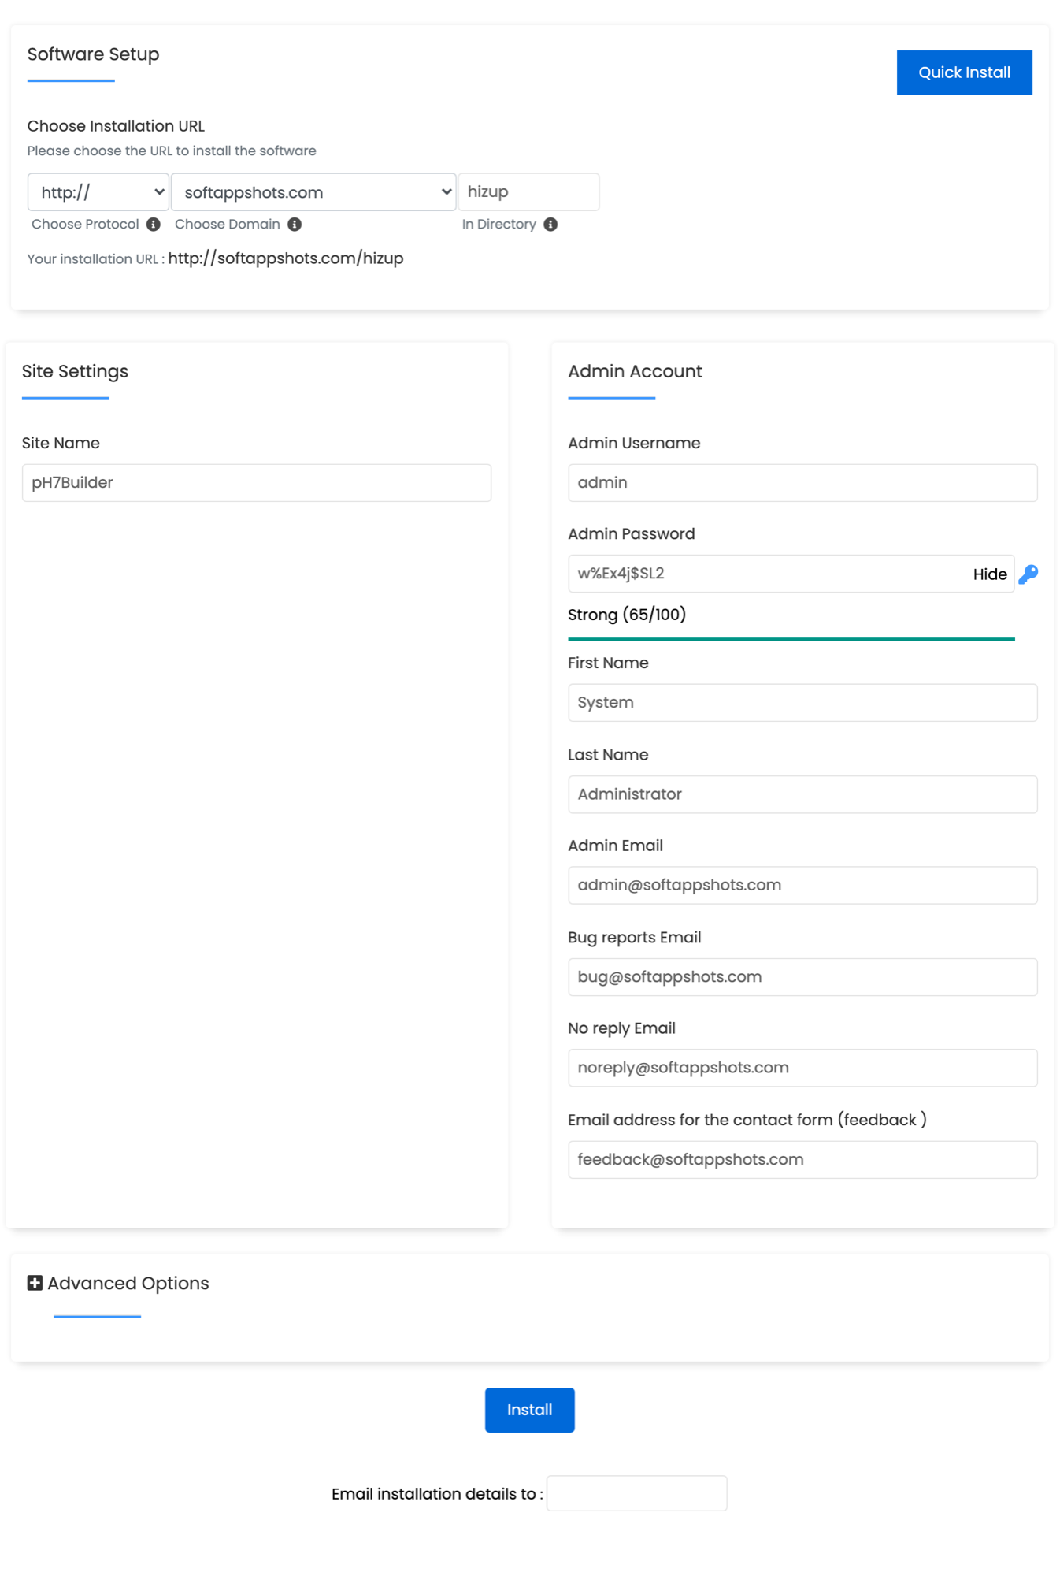The height and width of the screenshot is (1576, 1060).
Task: Expand the Advanced Options section
Action: click(128, 1283)
